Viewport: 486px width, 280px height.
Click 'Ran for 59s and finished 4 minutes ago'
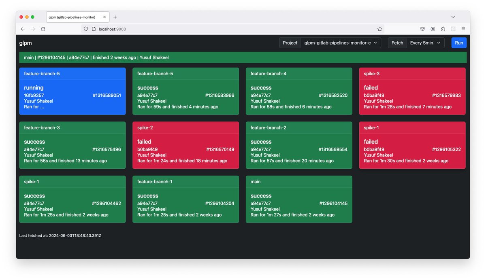[178, 107]
